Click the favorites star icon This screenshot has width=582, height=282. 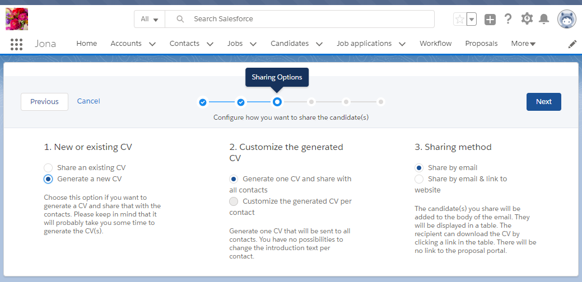(459, 19)
